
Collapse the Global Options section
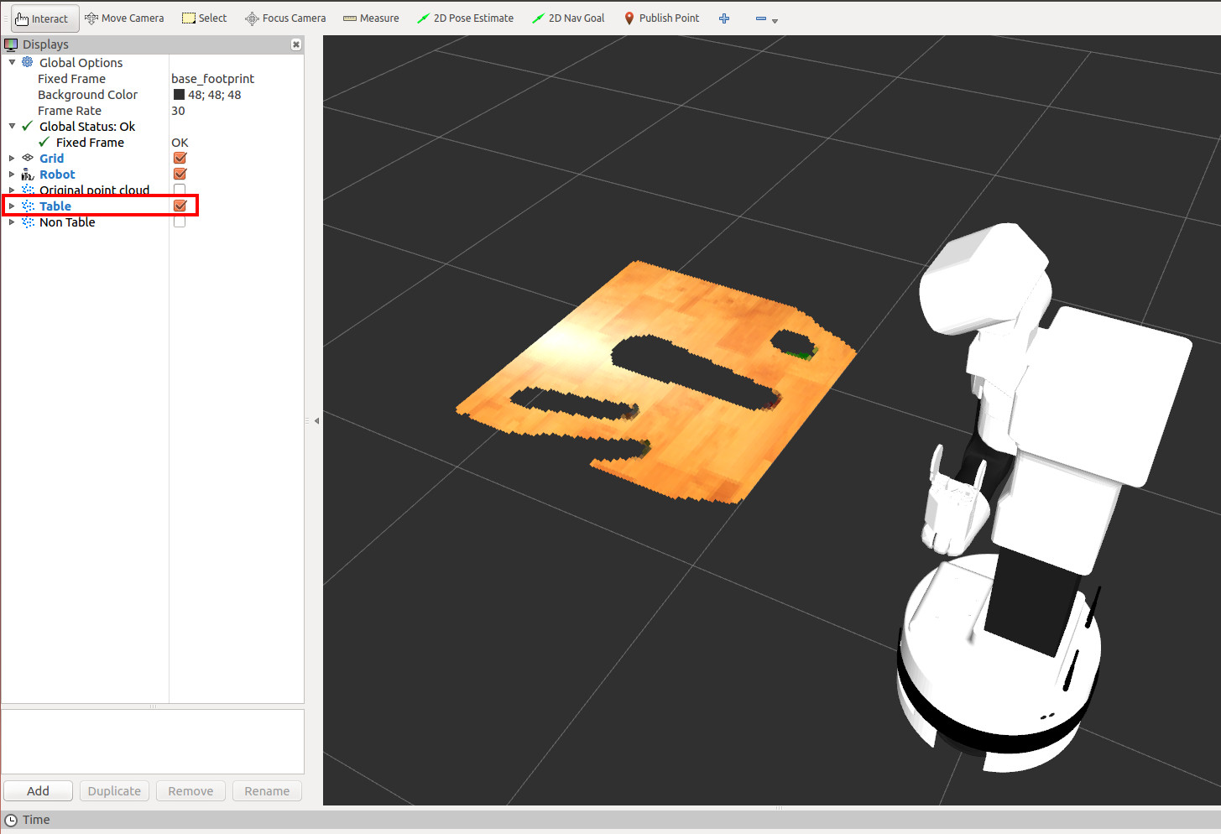click(12, 63)
